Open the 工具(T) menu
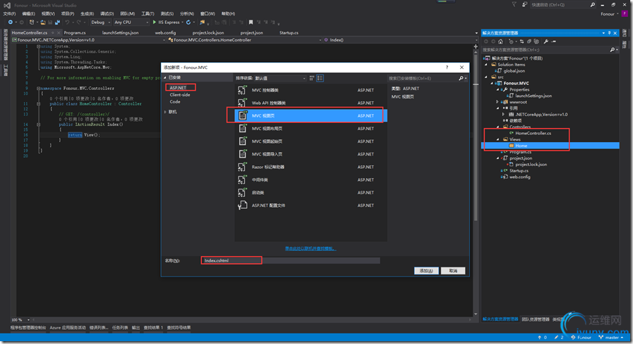Image resolution: width=633 pixels, height=344 pixels. [x=148, y=13]
